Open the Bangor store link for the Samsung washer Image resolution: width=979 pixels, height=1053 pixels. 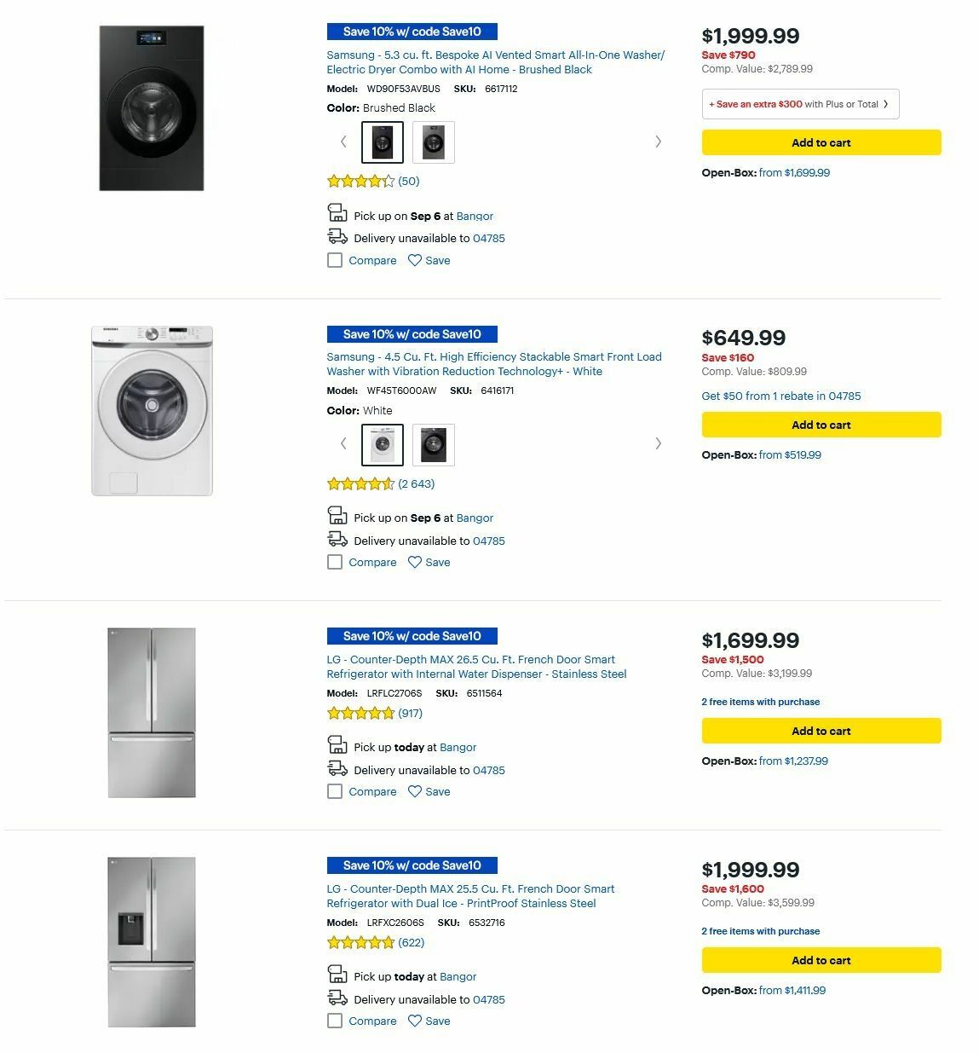(475, 216)
